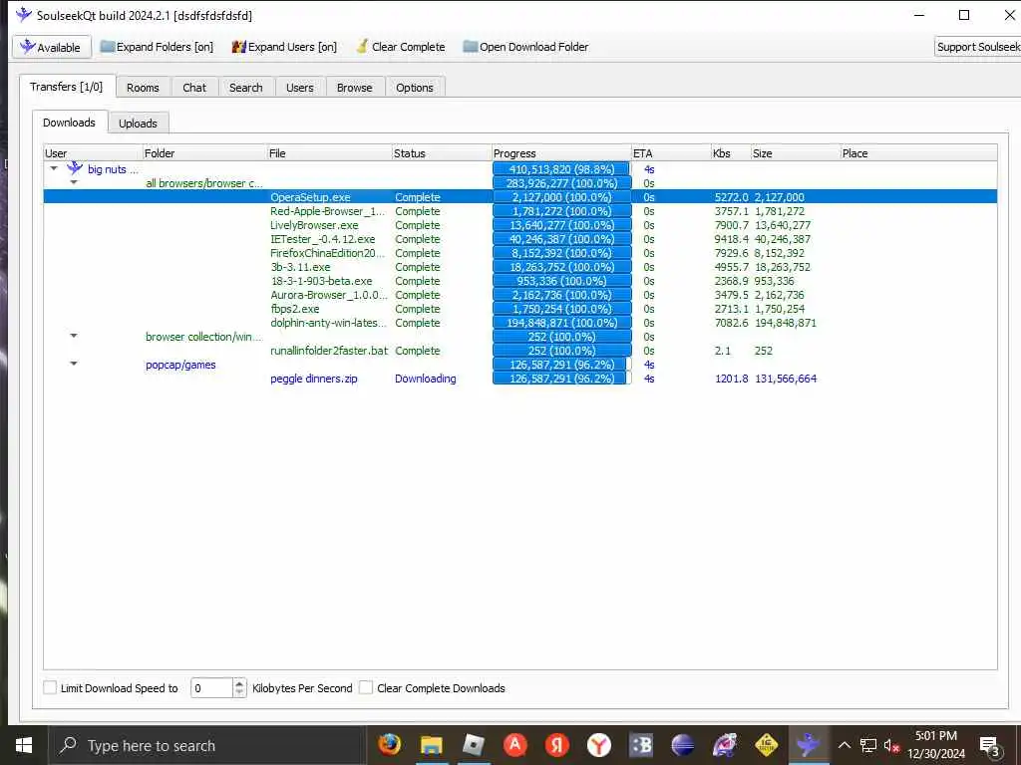This screenshot has width=1021, height=765.
Task: Open the Users tab
Action: [299, 88]
